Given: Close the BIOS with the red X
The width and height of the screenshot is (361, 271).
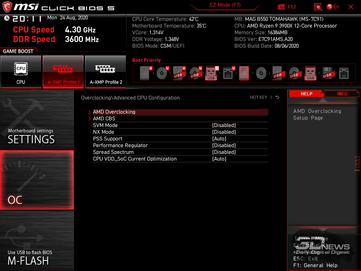Looking at the screenshot, I should (x=351, y=7).
